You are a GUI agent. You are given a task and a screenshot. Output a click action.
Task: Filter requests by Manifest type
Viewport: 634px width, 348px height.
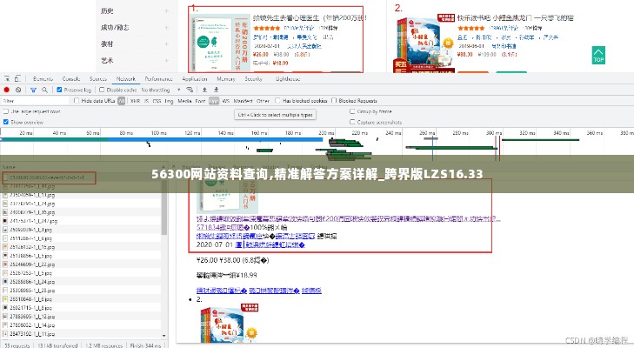tap(243, 101)
